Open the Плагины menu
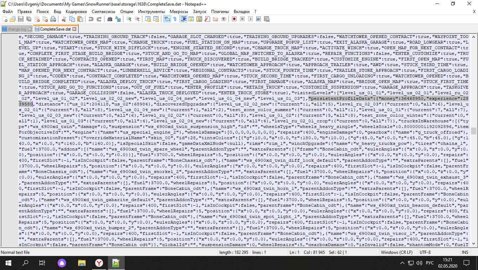 click(220, 11)
